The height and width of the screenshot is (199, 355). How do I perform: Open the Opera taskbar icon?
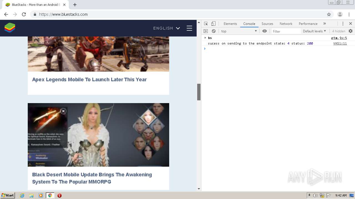(x=59, y=195)
